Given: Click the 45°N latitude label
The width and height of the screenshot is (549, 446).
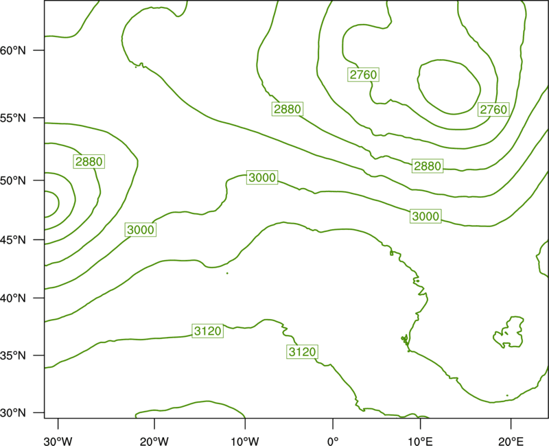Looking at the screenshot, I should pos(13,239).
